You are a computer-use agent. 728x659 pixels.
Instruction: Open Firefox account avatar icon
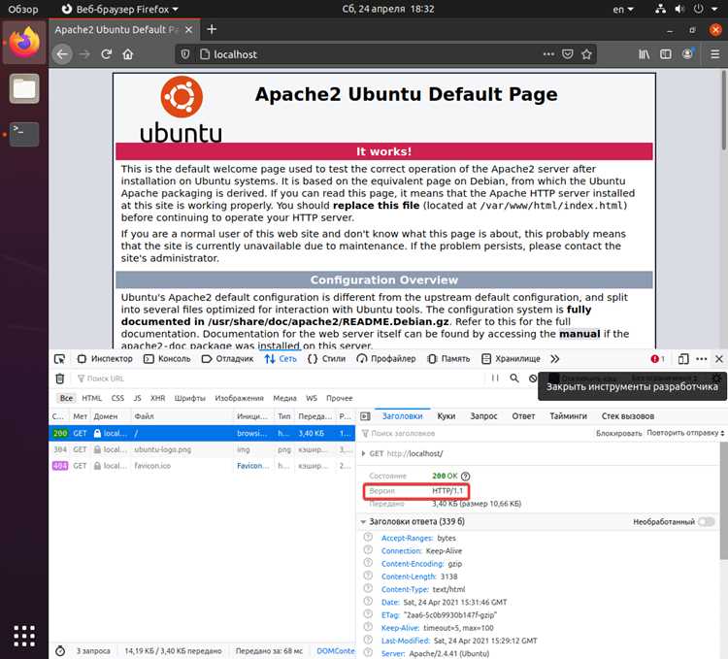tap(687, 53)
